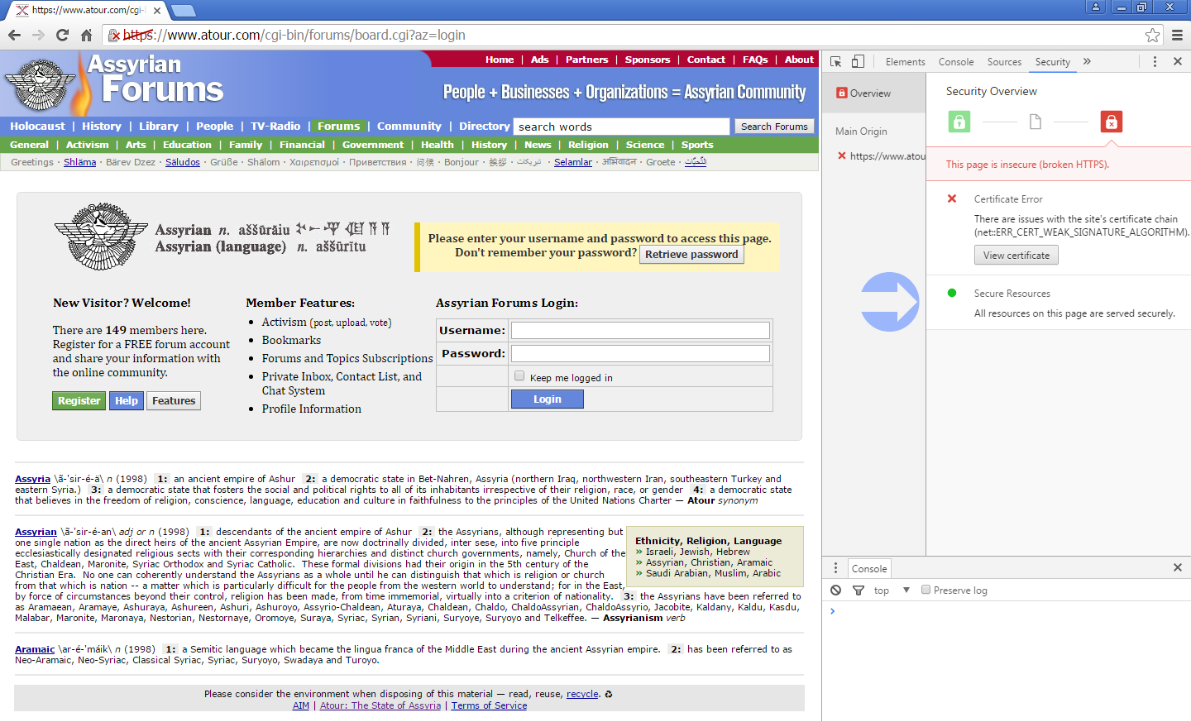Open DevTools three-dot customize menu
The height and width of the screenshot is (722, 1191).
point(1155,61)
